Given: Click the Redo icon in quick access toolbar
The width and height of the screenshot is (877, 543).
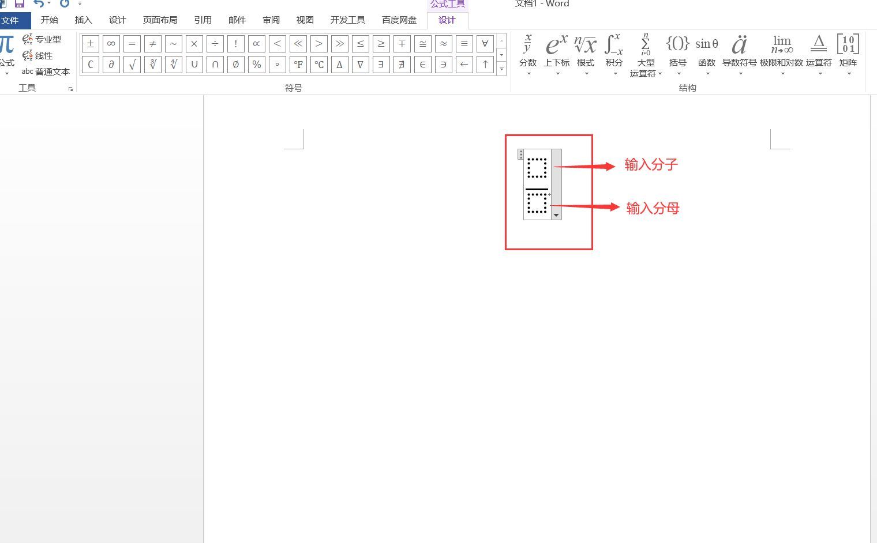Looking at the screenshot, I should tap(65, 3).
